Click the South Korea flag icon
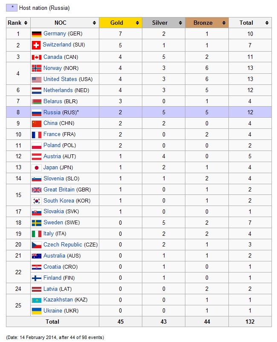The image size is (277, 342). [x=37, y=201]
